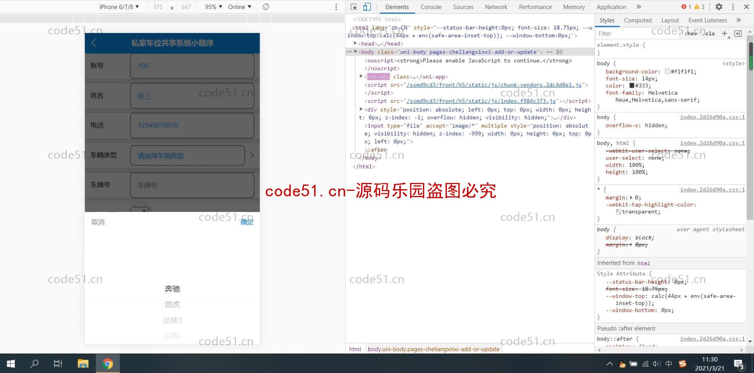This screenshot has height=373, width=754.
Task: Open File Explorer from taskbar
Action: point(83,364)
